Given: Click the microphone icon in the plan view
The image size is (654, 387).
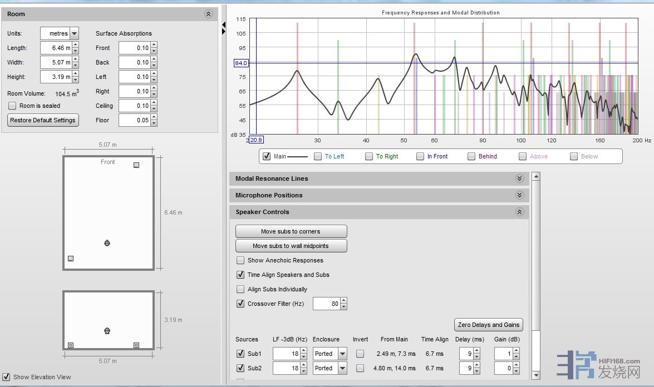Looking at the screenshot, I should click(x=107, y=243).
